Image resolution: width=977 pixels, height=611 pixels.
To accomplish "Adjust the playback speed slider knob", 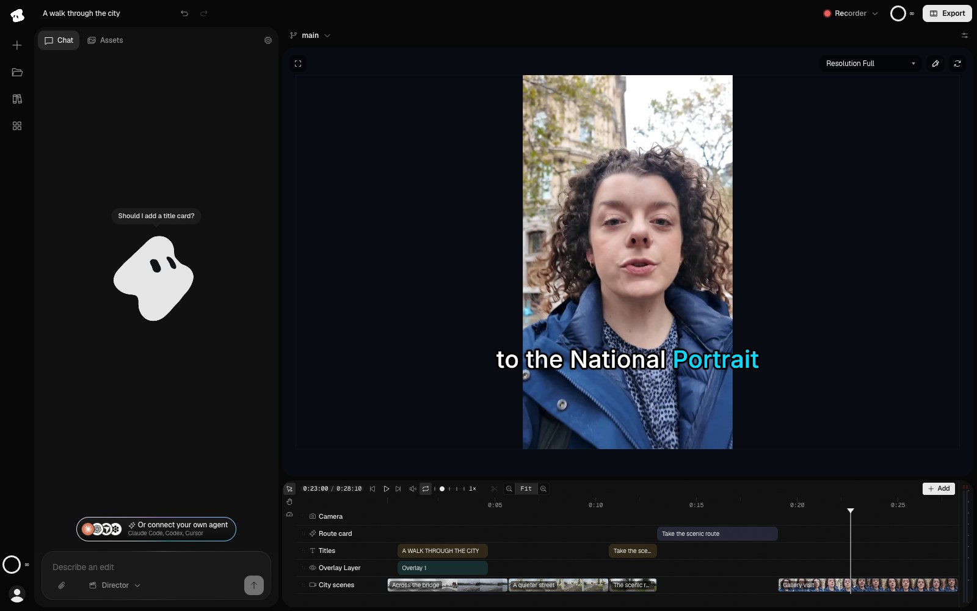I will [442, 489].
